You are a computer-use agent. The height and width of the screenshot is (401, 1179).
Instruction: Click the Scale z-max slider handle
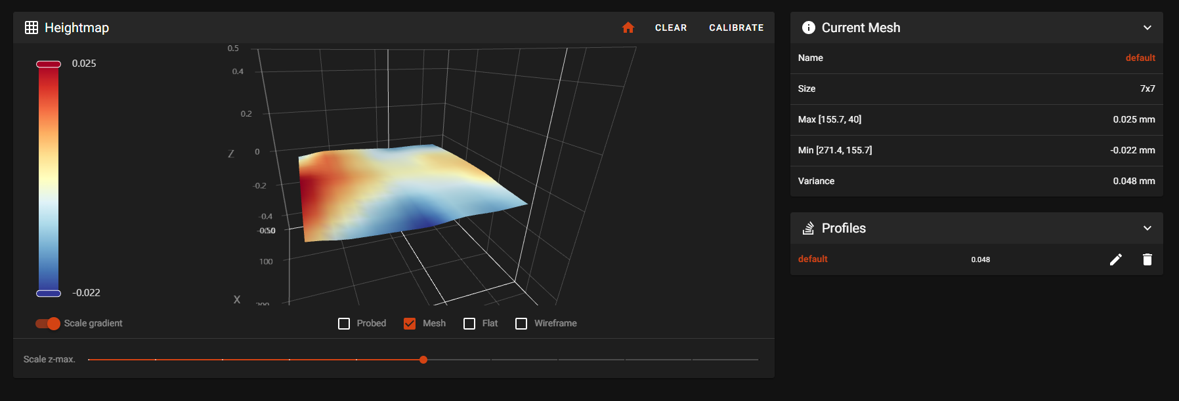pyautogui.click(x=423, y=360)
